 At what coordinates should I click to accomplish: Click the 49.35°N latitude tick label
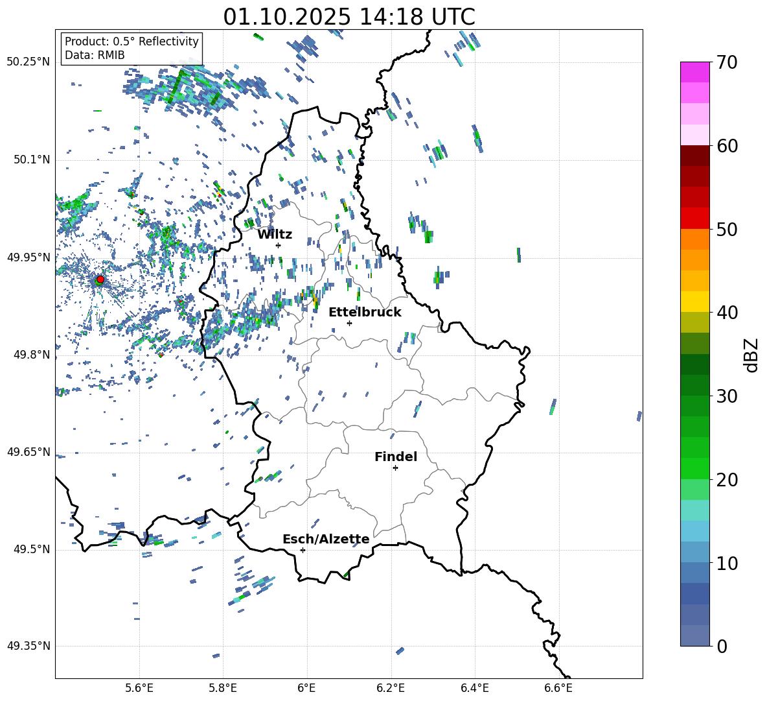coord(28,646)
